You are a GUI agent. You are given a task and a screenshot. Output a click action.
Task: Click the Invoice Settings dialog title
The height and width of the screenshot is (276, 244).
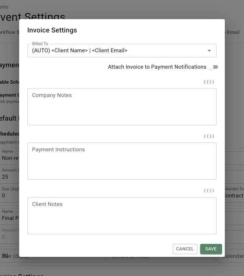click(52, 30)
